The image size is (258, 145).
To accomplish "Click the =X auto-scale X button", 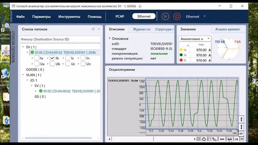I will (236, 139).
